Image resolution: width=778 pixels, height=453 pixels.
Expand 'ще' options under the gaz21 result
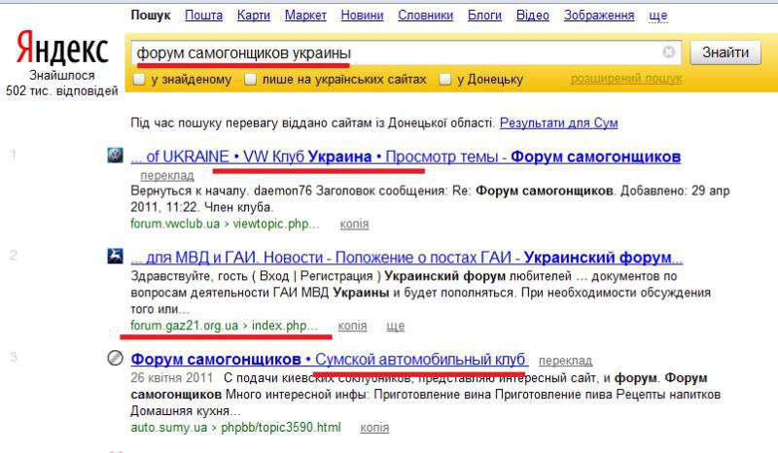(x=396, y=326)
